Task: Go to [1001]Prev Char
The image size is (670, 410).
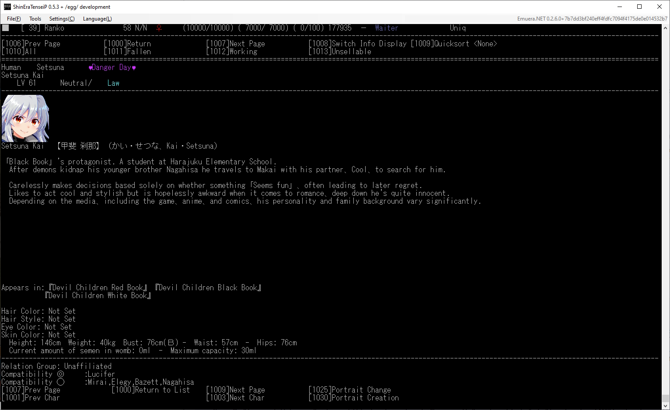Action: click(x=31, y=398)
